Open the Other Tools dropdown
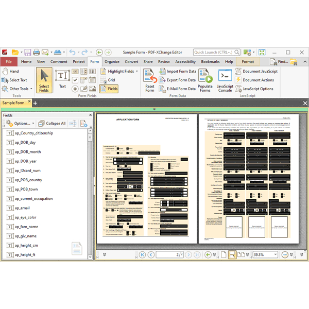 31,89
